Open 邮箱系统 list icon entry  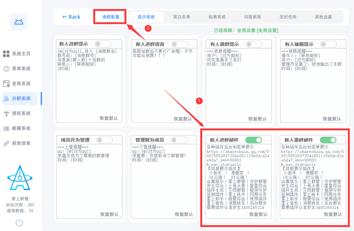pos(17,128)
